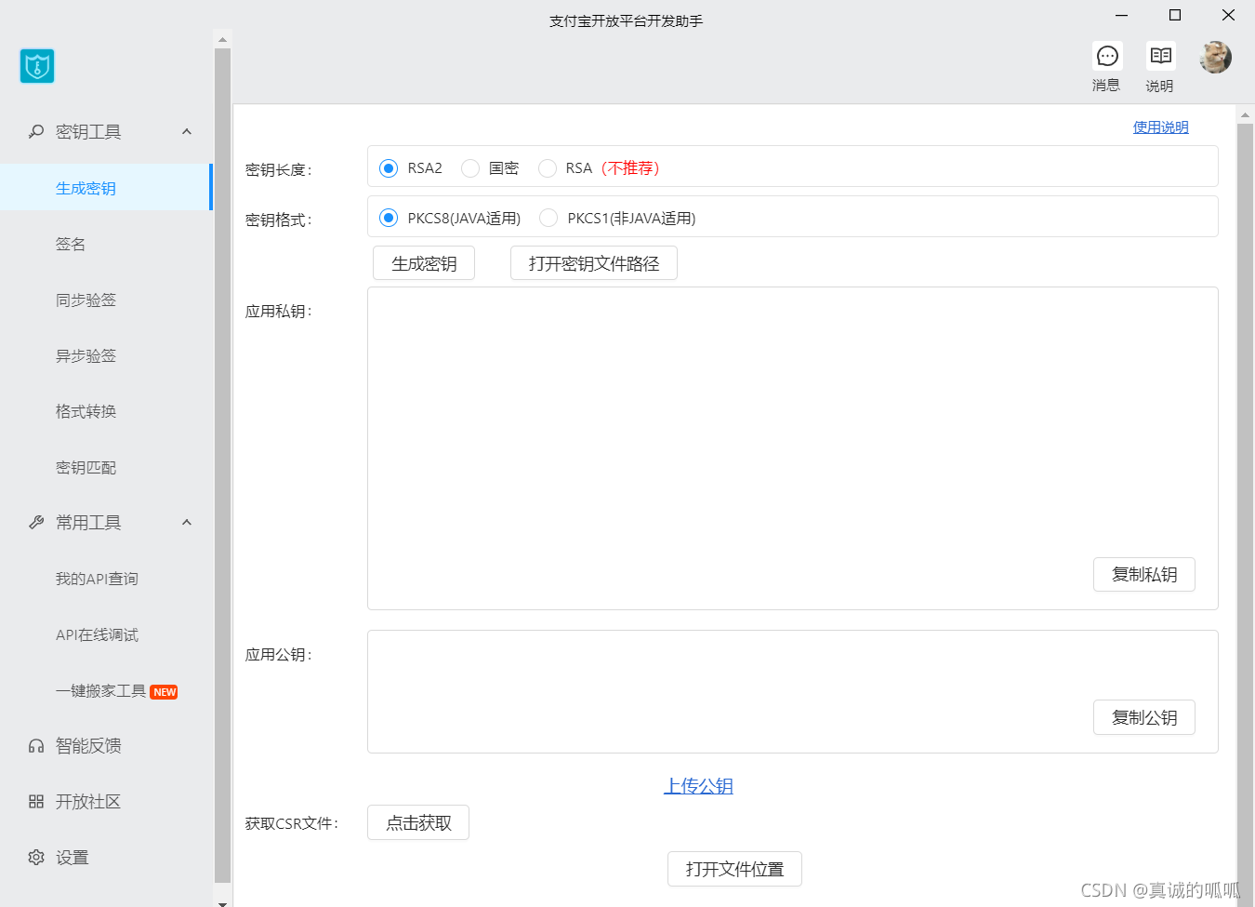Click the 密钥格式 label
The height and width of the screenshot is (907, 1255).
[278, 220]
